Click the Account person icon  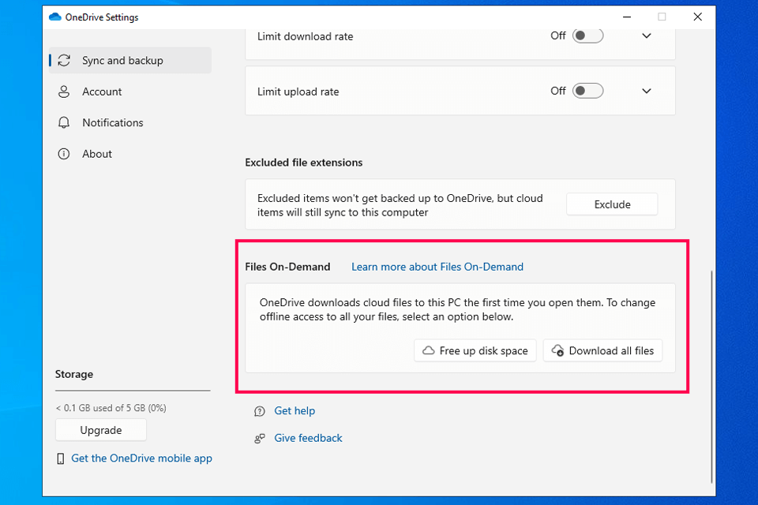click(64, 92)
